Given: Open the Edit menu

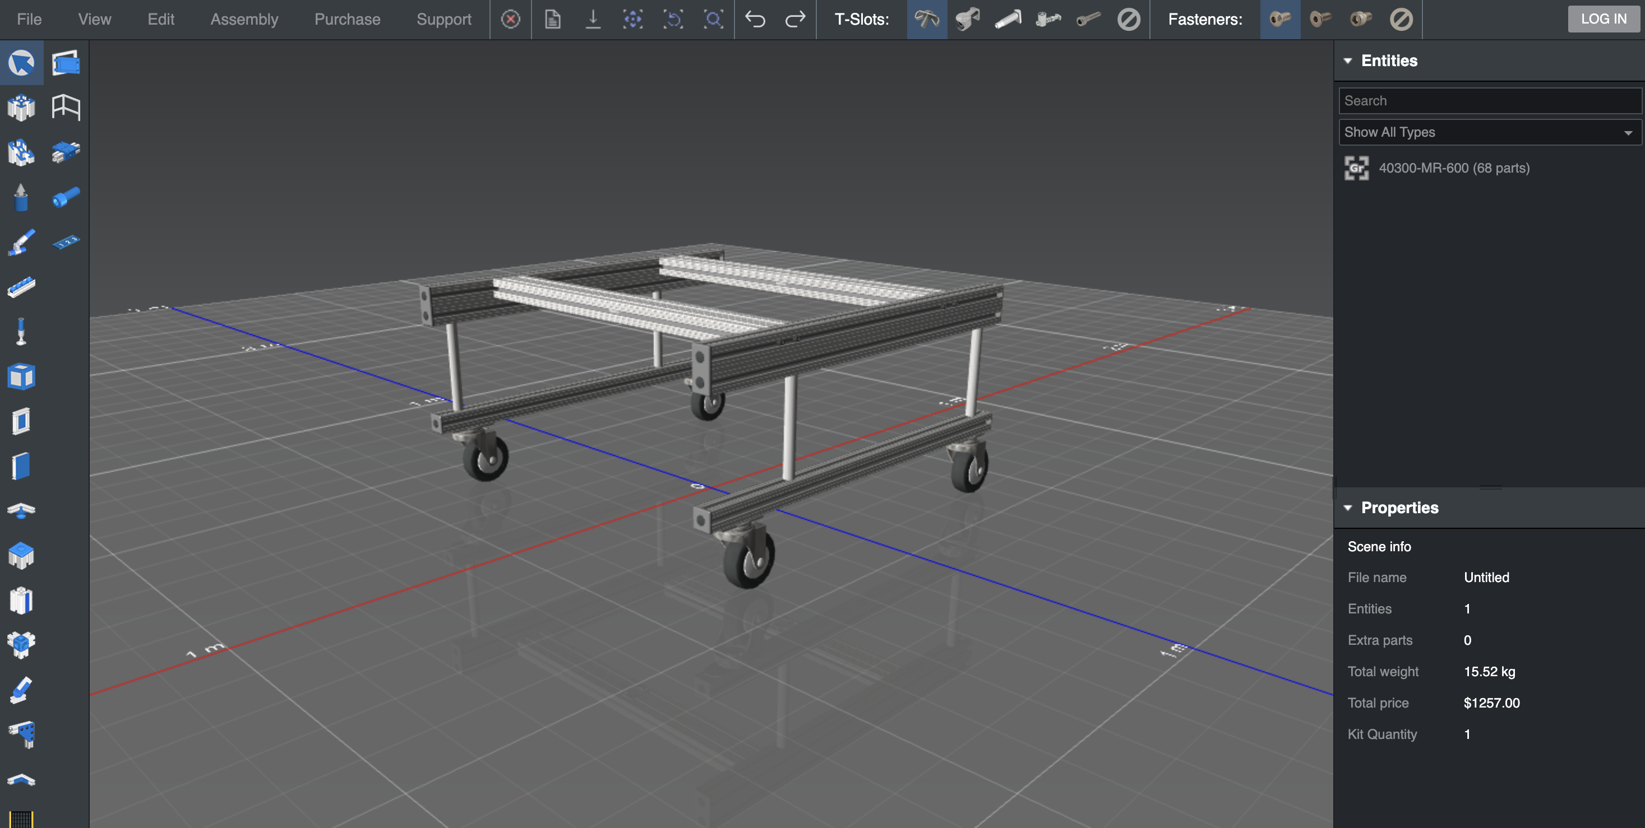Looking at the screenshot, I should [x=161, y=19].
